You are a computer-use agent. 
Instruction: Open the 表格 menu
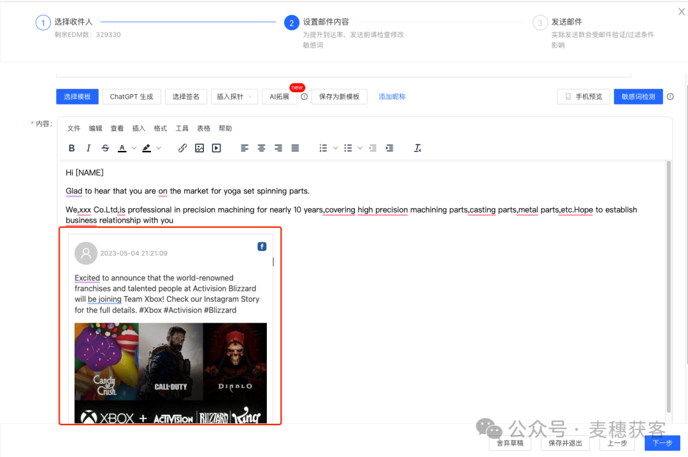pyautogui.click(x=203, y=128)
